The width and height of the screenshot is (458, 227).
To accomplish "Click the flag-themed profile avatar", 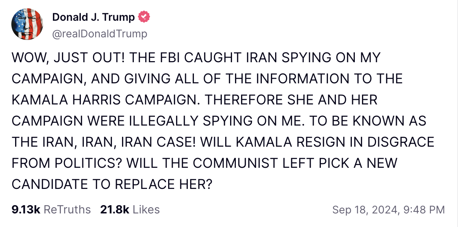I will (27, 25).
